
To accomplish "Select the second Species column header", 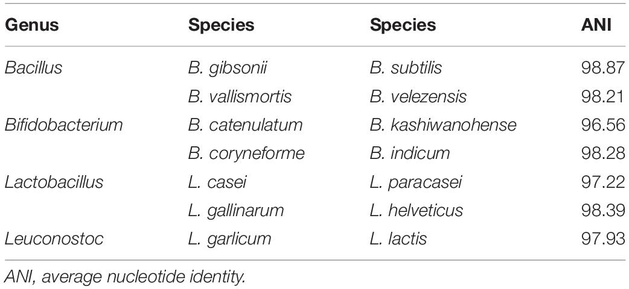I will point(403,26).
